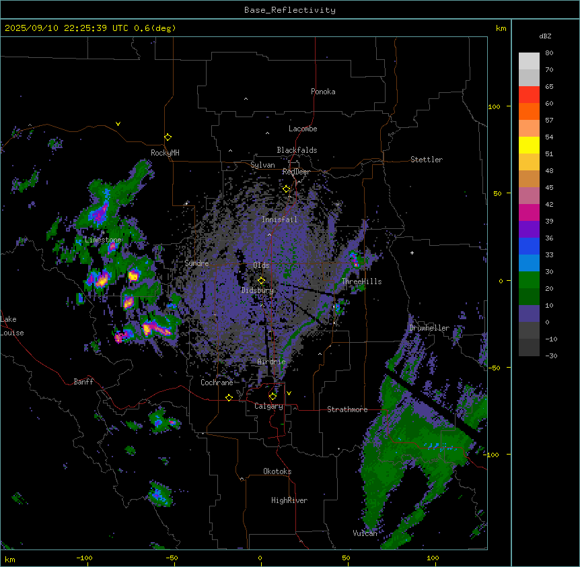Click the Airdrie city label
Viewport: 580px width, 567px height.
click(272, 362)
